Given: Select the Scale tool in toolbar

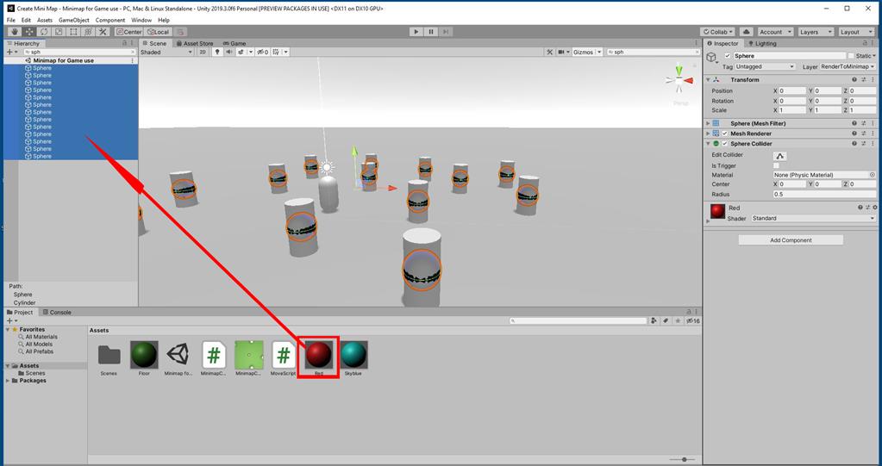Looking at the screenshot, I should (59, 32).
